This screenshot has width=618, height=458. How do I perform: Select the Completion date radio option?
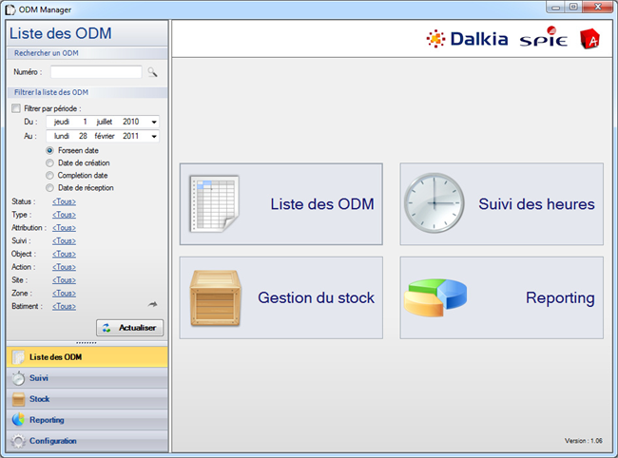[50, 176]
